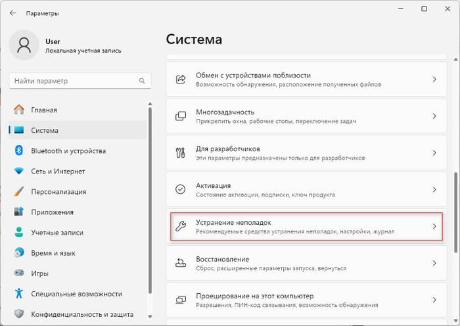This screenshot has height=326, width=460.
Task: Click the right-side vertical scrollbar thumb
Action: coord(456,210)
